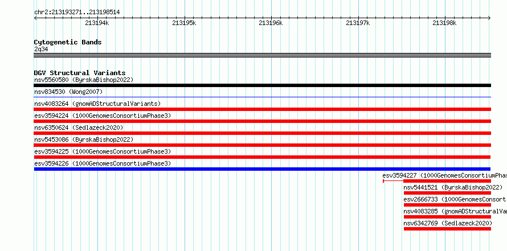This screenshot has width=507, height=251.
Task: Click the chr2:213193271..213198514 region label
Action: tap(77, 13)
